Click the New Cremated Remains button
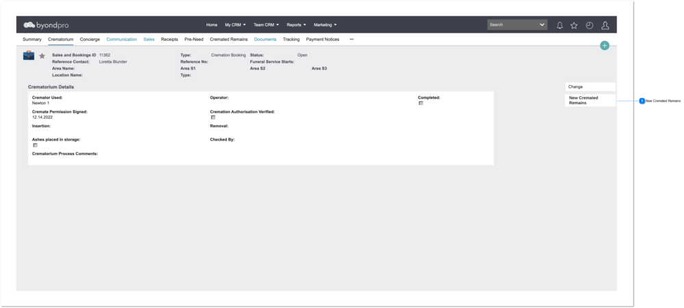Viewport: 684px width, 308px height. click(590, 100)
